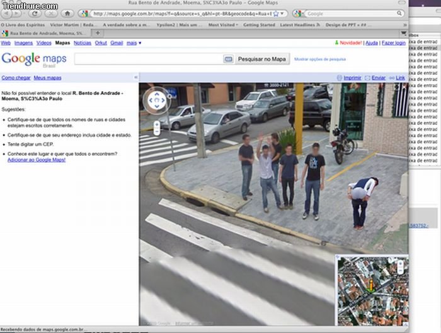Open on-screen keyboard icon in search box
Image resolution: width=441 pixels, height=333 pixels.
(x=228, y=59)
